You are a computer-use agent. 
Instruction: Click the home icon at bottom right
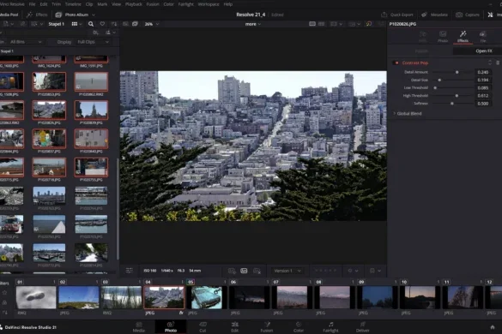[493, 327]
